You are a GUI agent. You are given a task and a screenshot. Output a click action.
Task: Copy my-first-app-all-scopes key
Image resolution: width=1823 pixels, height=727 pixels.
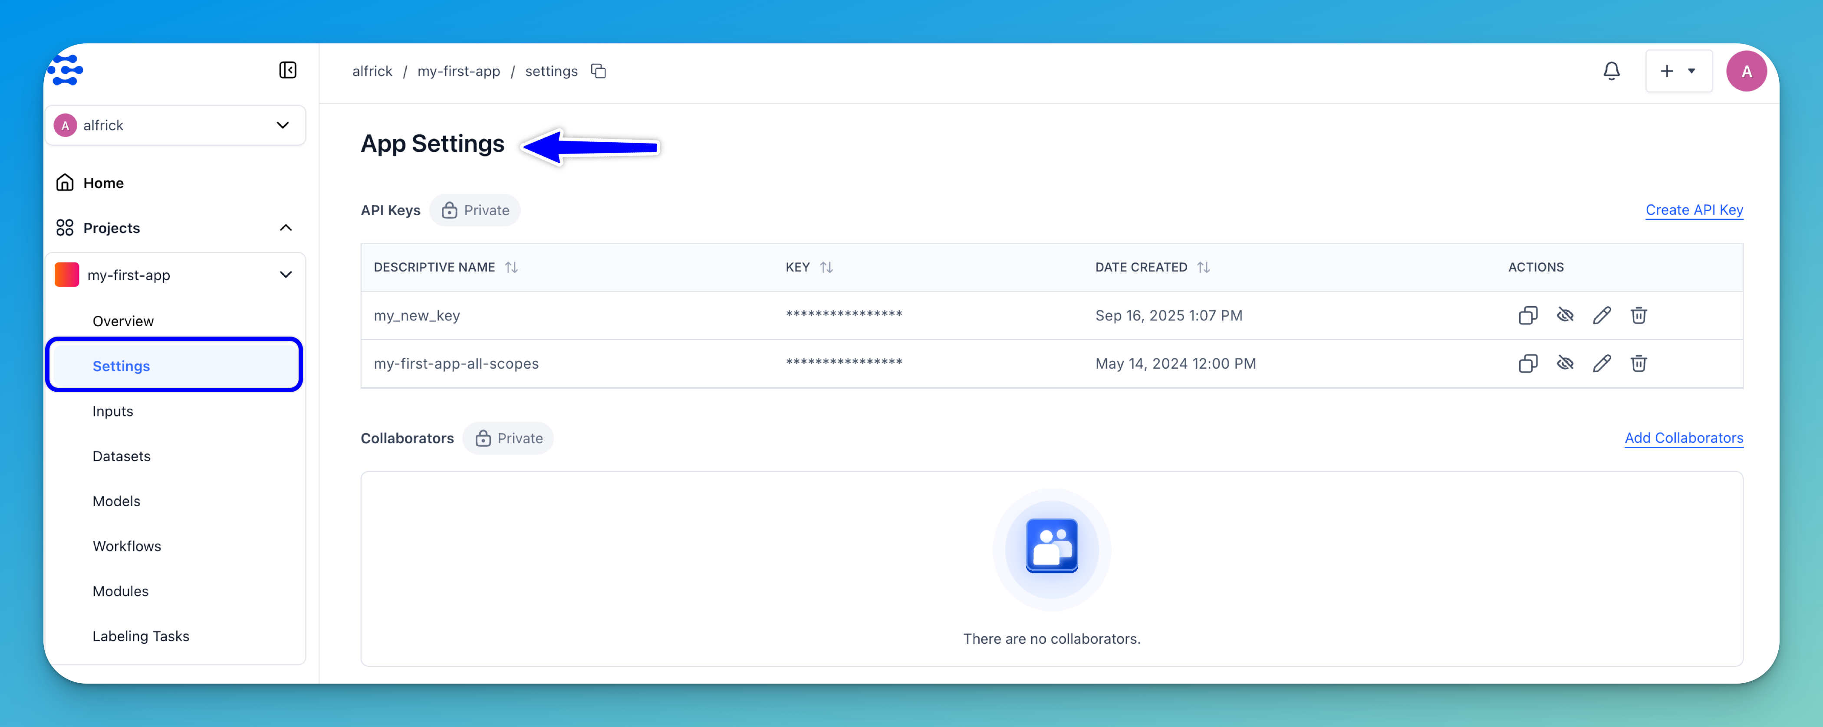(x=1528, y=363)
